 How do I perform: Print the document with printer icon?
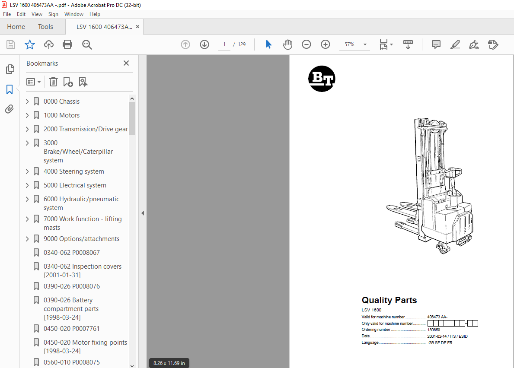pyautogui.click(x=67, y=44)
